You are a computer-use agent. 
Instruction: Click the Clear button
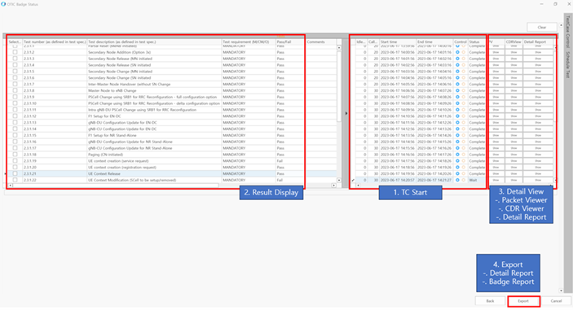542,28
